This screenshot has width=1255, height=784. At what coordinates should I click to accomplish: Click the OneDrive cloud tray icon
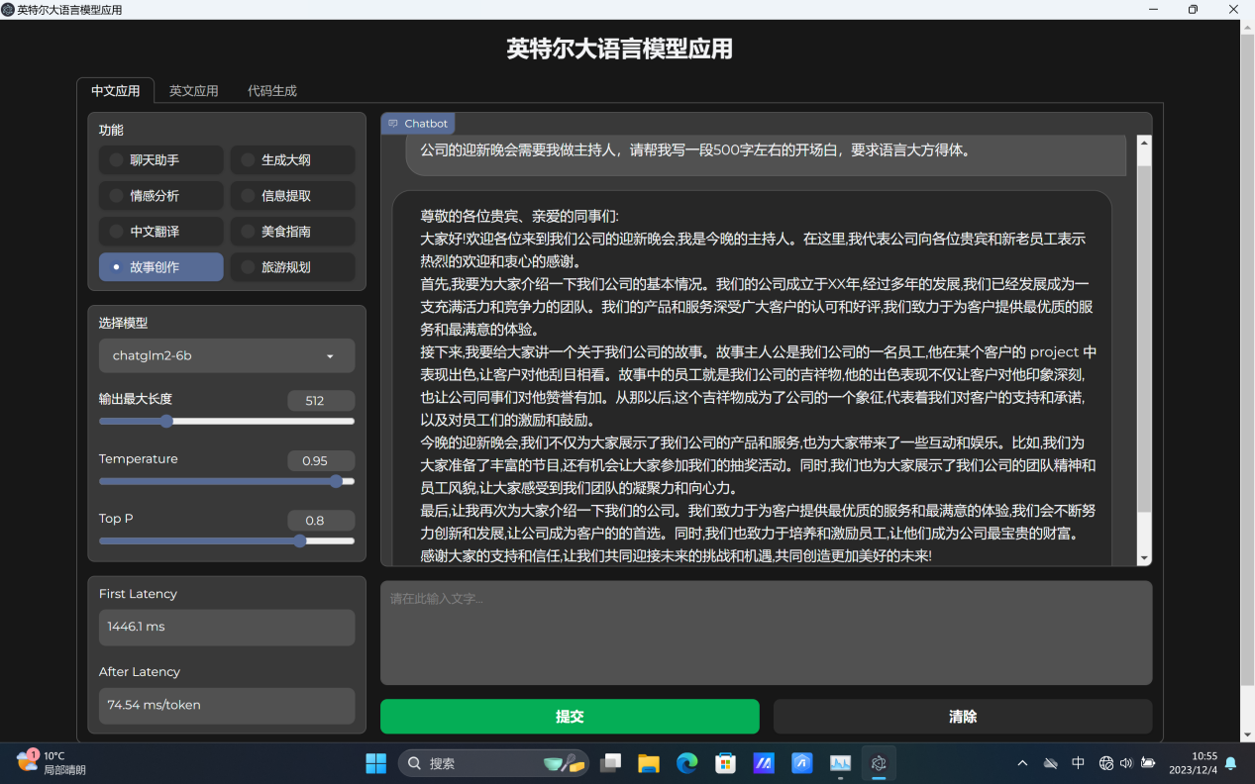(x=1051, y=763)
